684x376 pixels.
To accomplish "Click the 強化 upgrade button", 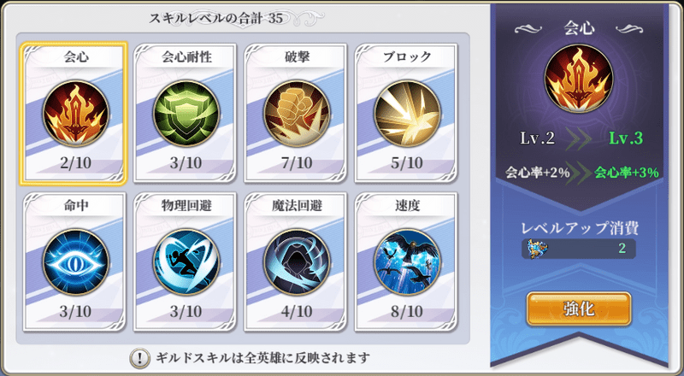I will 579,309.
